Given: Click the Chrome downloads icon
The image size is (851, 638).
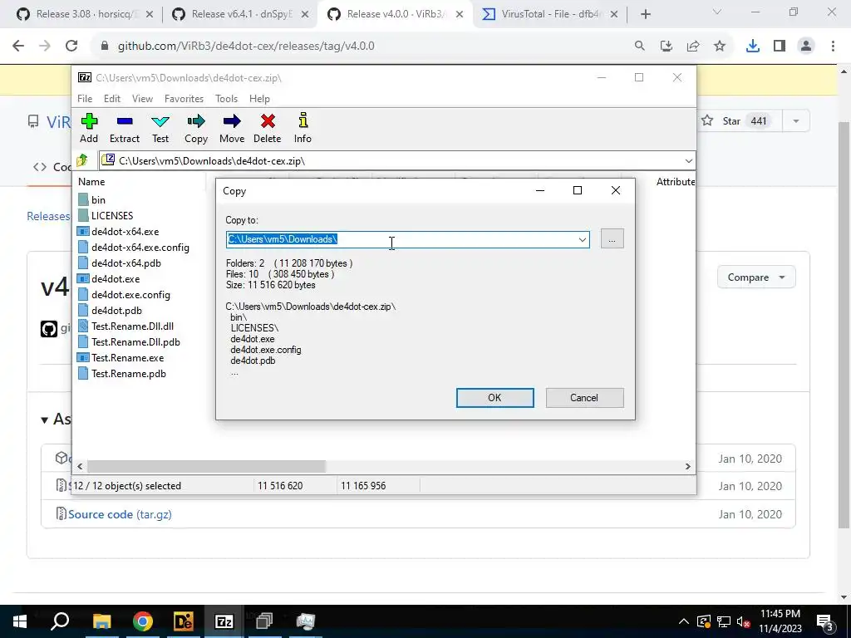Looking at the screenshot, I should point(753,47).
